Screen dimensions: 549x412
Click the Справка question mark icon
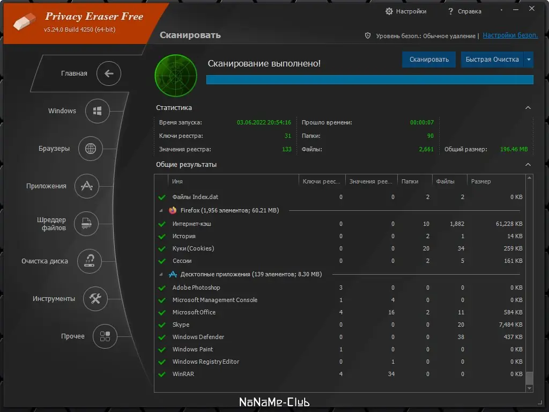tap(450, 11)
